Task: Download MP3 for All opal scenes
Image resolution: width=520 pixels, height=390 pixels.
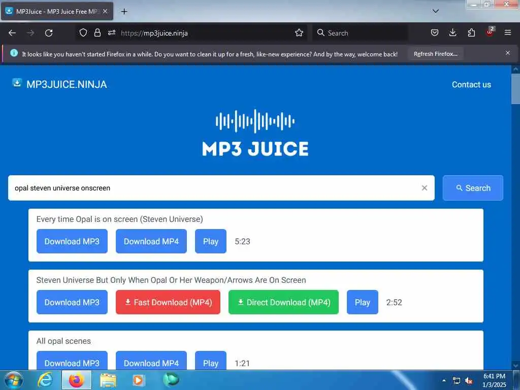Action: pyautogui.click(x=72, y=361)
